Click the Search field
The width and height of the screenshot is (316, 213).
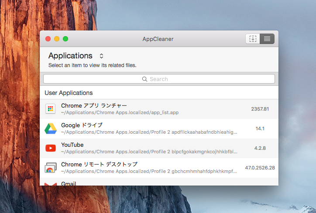tap(159, 79)
